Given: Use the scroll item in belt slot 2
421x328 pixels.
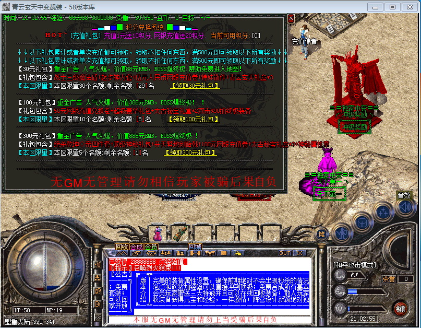Looking at the screenshot, I should [x=180, y=233].
